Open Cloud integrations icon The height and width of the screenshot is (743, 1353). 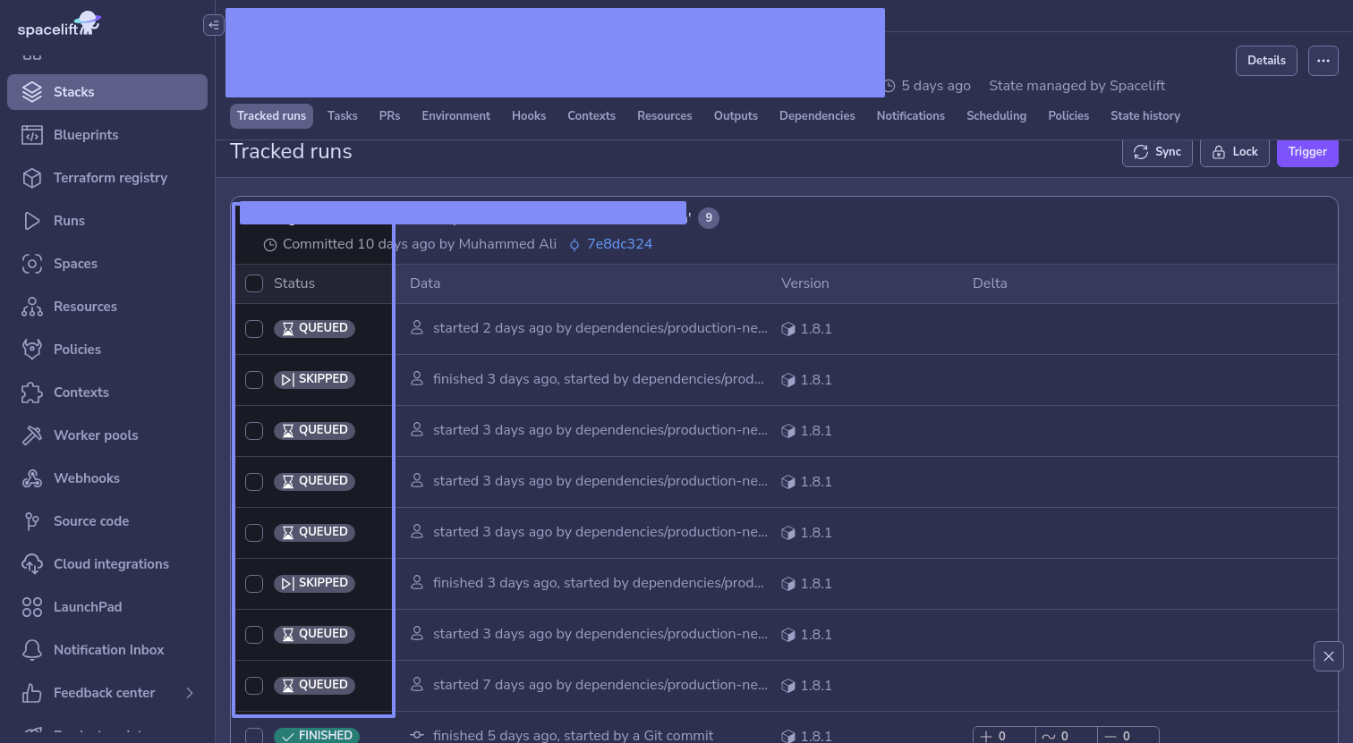point(32,564)
